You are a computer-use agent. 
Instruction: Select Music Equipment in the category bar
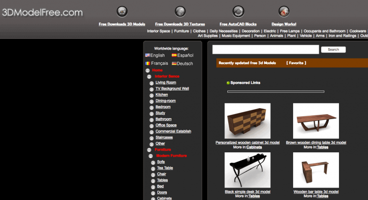click(x=236, y=36)
